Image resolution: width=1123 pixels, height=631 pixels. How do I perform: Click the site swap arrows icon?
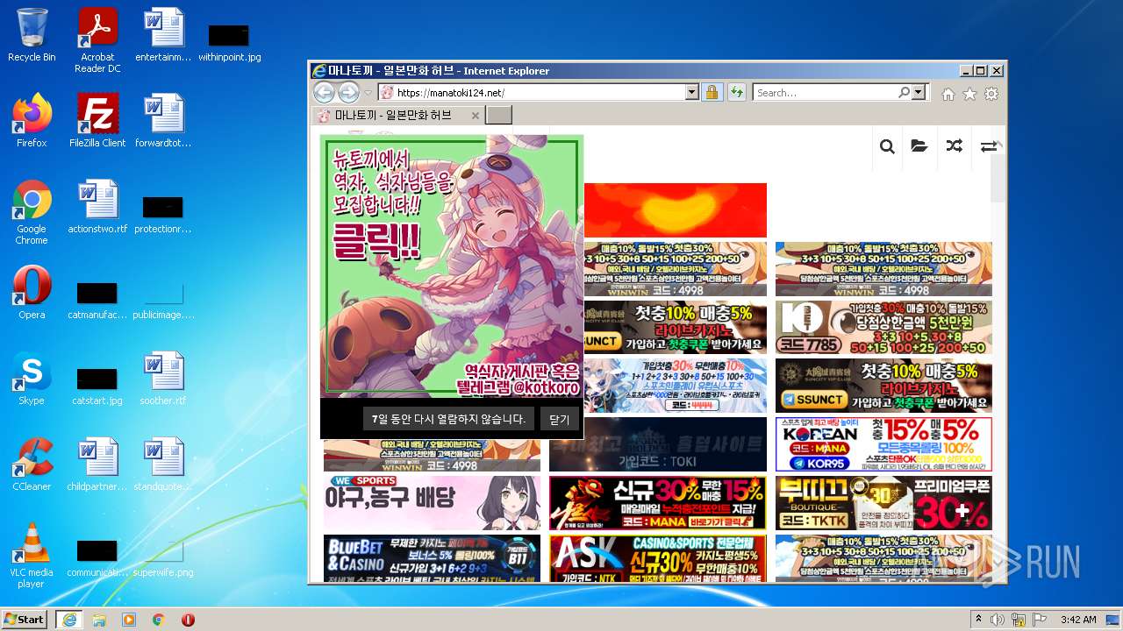point(988,146)
